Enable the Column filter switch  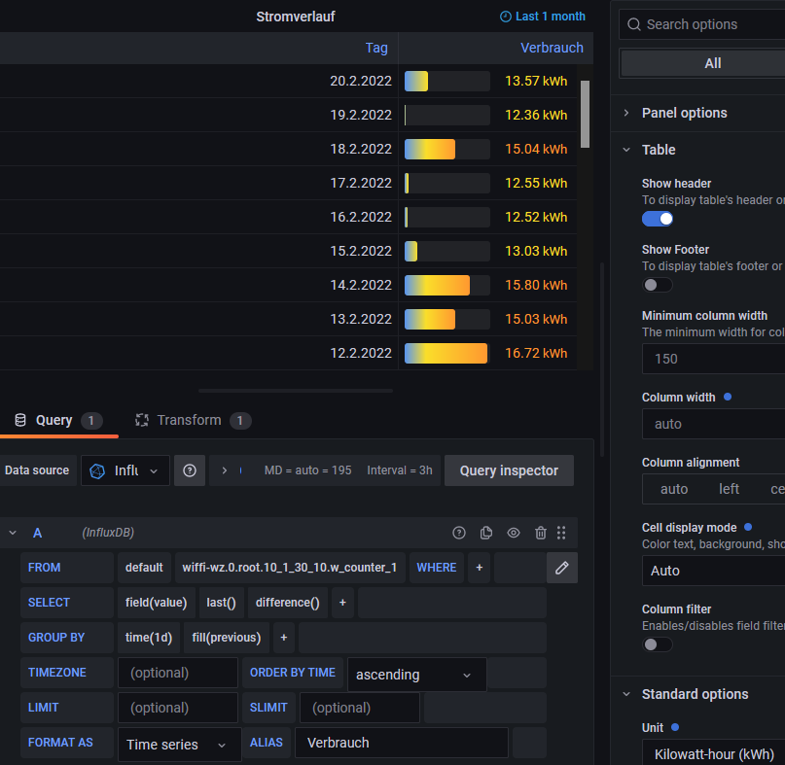(x=658, y=643)
